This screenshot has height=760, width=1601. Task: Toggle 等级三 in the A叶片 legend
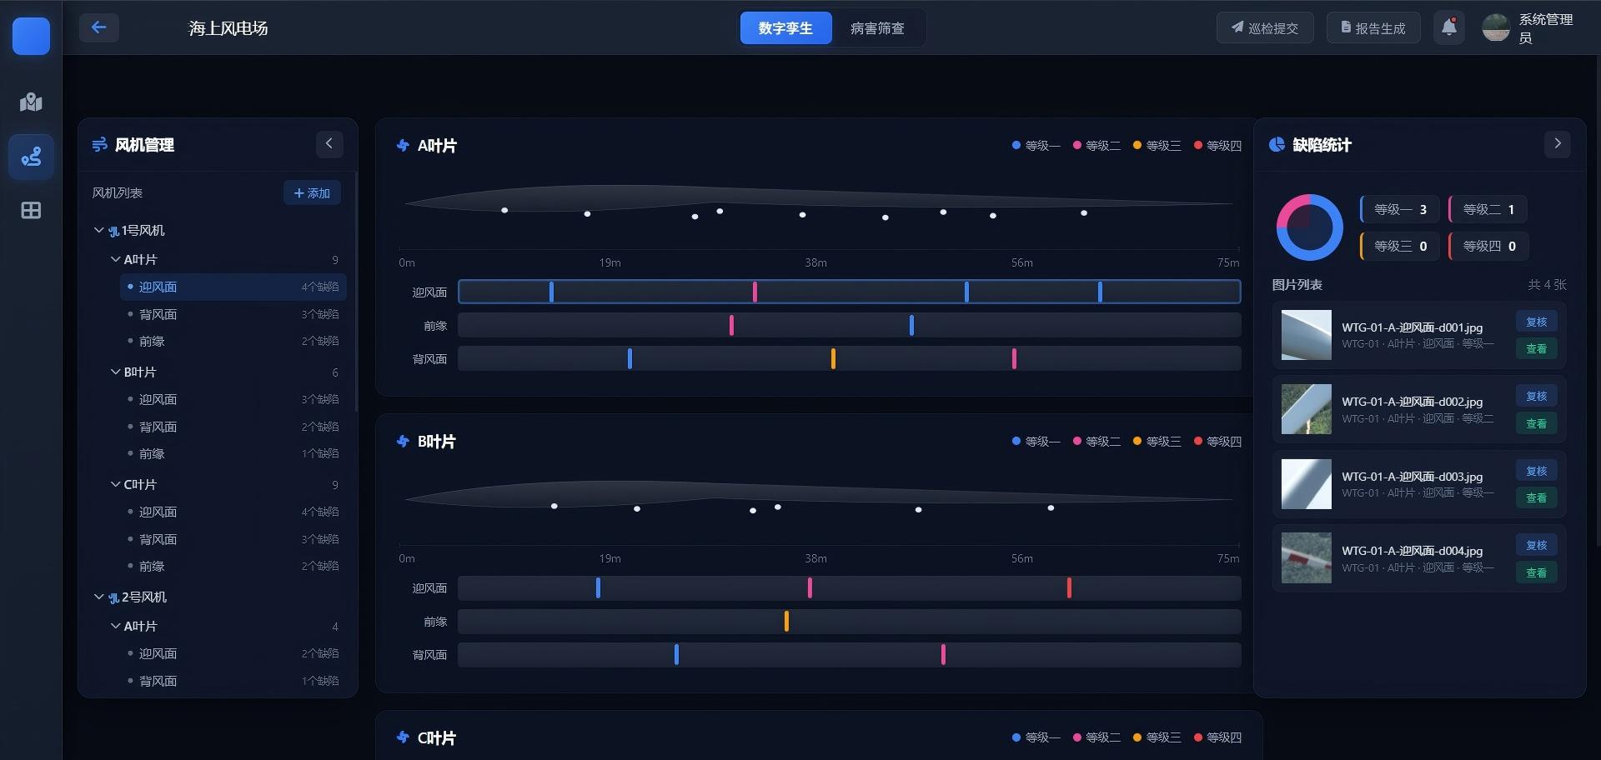(1157, 146)
